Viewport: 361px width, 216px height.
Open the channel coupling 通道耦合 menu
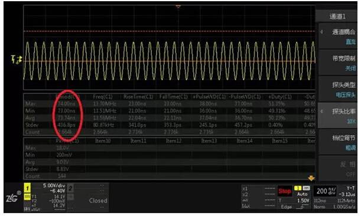tap(338, 36)
